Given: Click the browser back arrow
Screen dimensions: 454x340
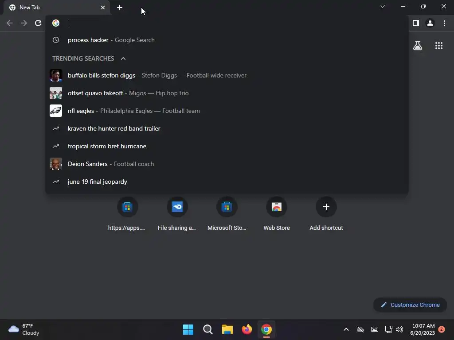Looking at the screenshot, I should click(10, 23).
